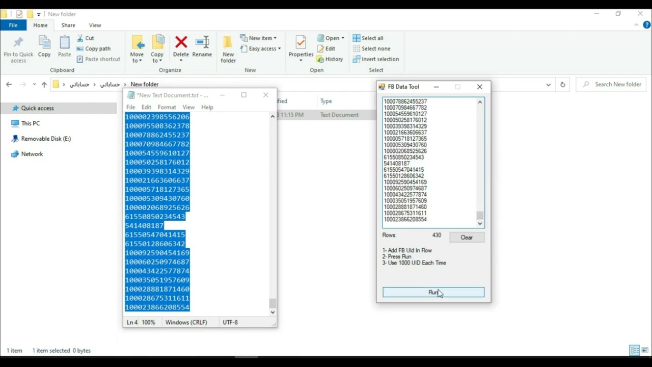Click Cut in the Clipboard group
This screenshot has height=367, width=652.
86,38
